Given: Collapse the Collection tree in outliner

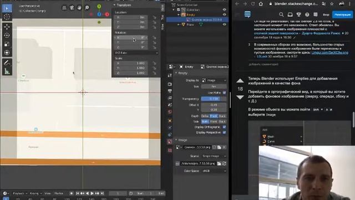Looking at the screenshot, I should point(174,10).
